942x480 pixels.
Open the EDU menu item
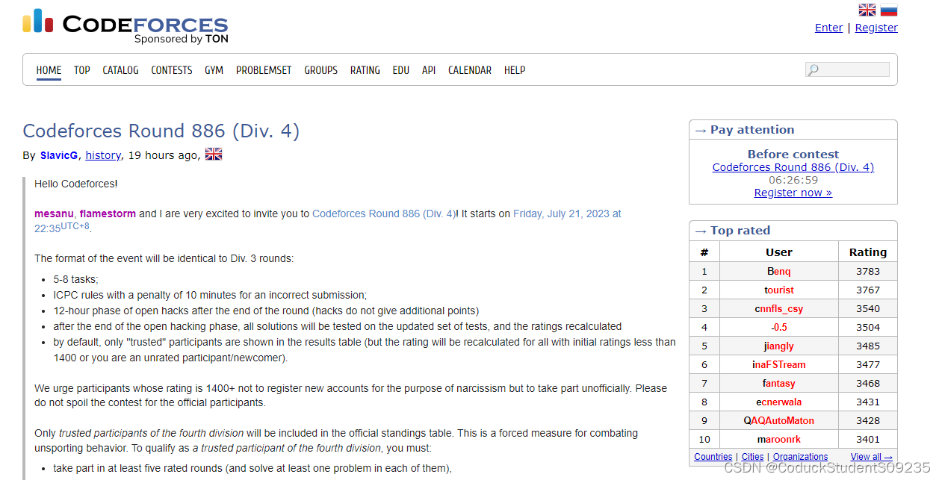pyautogui.click(x=401, y=70)
